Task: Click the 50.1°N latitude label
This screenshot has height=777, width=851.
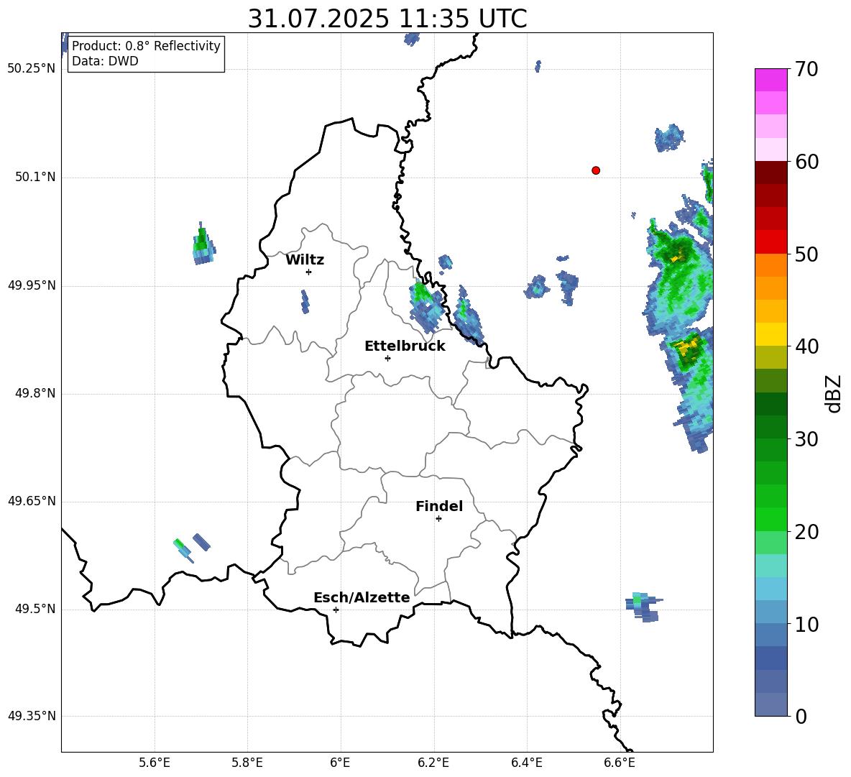Action: click(x=35, y=178)
